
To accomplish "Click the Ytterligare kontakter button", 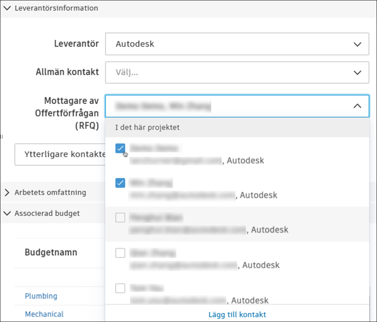I will coord(60,154).
